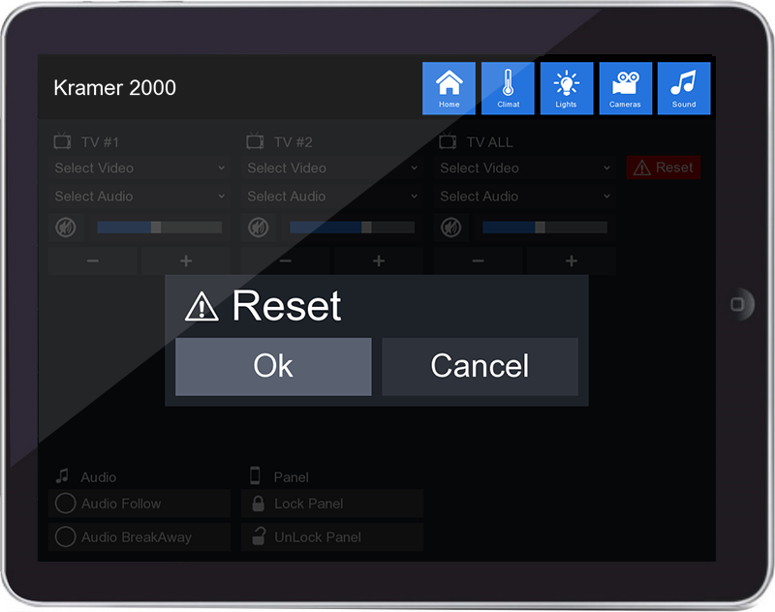Mute TV #1 speaker icon
This screenshot has height=612, width=775.
(65, 228)
